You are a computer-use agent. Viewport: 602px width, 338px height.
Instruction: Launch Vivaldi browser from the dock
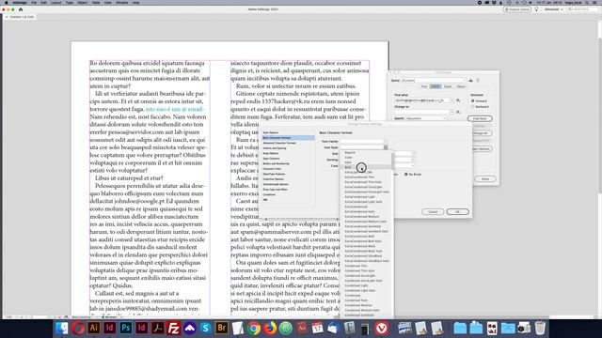381,328
